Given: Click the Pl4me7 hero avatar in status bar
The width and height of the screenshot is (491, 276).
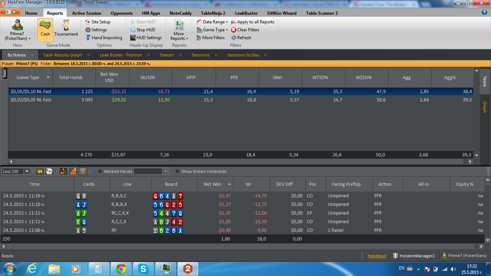Looking at the screenshot, I should (x=444, y=256).
